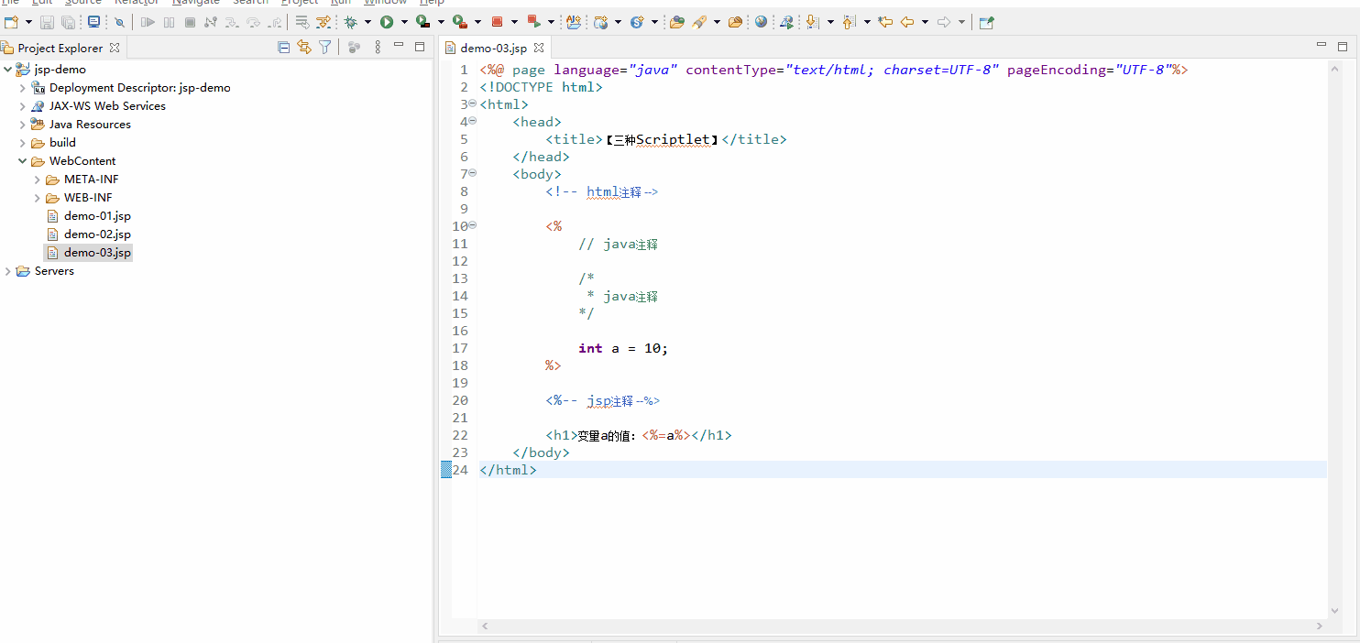
Task: Click the Back navigation arrow icon
Action: click(x=907, y=22)
